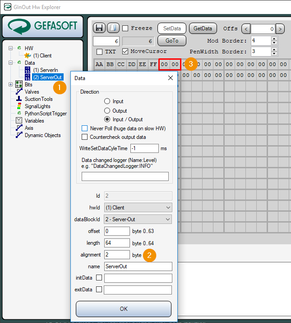The height and width of the screenshot is (323, 291).
Task: Click the Data changed logger text field
Action: point(125,176)
